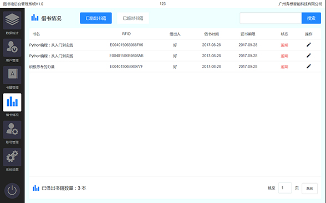Click the 逾期 status in first row
The image size is (326, 203).
click(284, 45)
